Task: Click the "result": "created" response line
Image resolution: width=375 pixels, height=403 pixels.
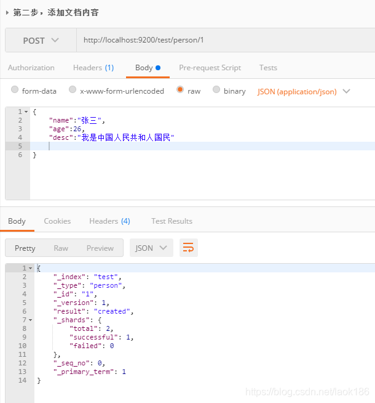Action: pos(93,311)
